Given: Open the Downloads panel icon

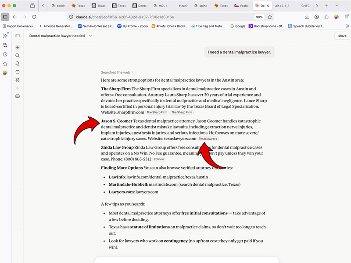Looking at the screenshot, I should point(307,17).
